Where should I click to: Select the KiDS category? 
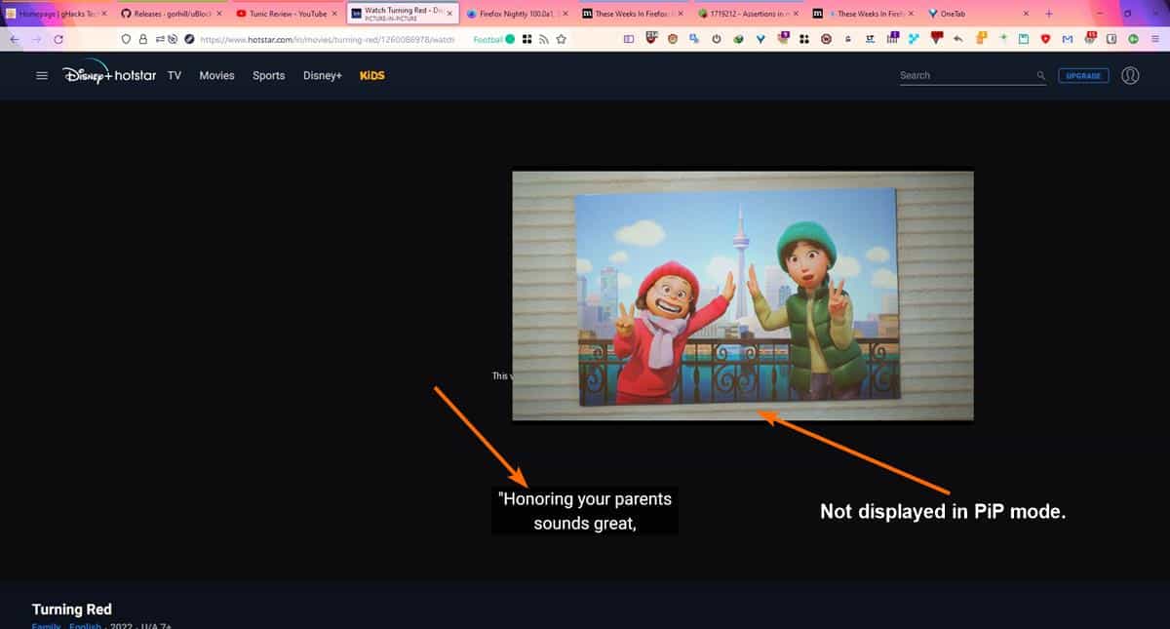pos(371,75)
